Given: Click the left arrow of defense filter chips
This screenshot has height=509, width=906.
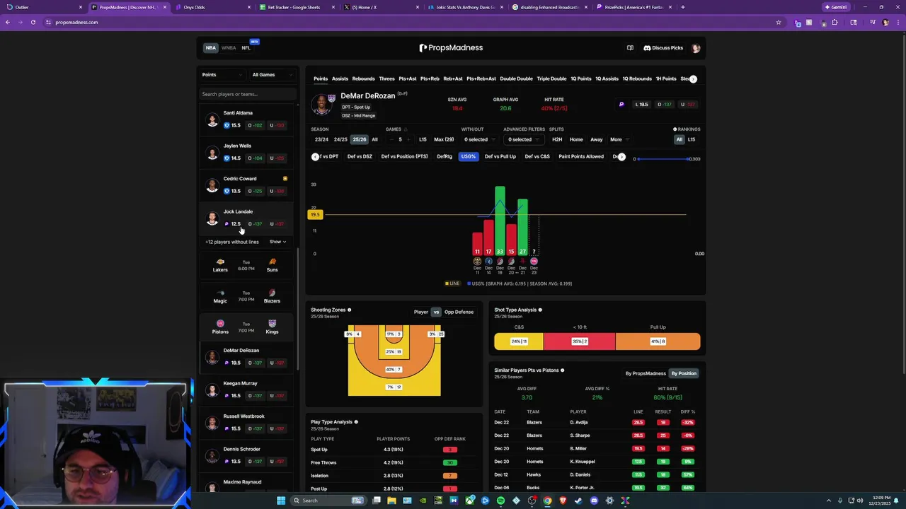Looking at the screenshot, I should click(315, 156).
